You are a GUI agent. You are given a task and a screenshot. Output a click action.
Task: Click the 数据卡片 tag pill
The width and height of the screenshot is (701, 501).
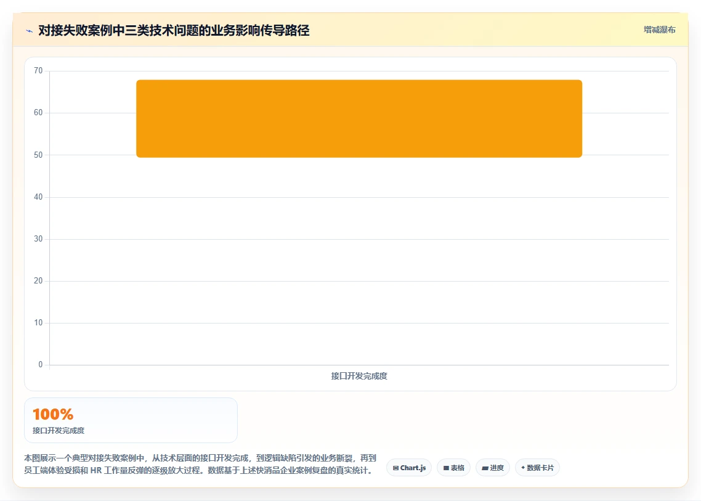click(x=537, y=468)
